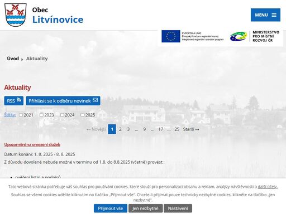Image resolution: width=286 pixels, height=214 pixels.
Task: Check the 2025 tag checkbox
Action: [83, 115]
